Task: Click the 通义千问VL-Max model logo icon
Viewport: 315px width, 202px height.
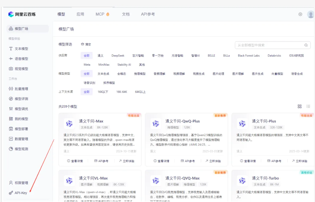Action: [69, 181]
